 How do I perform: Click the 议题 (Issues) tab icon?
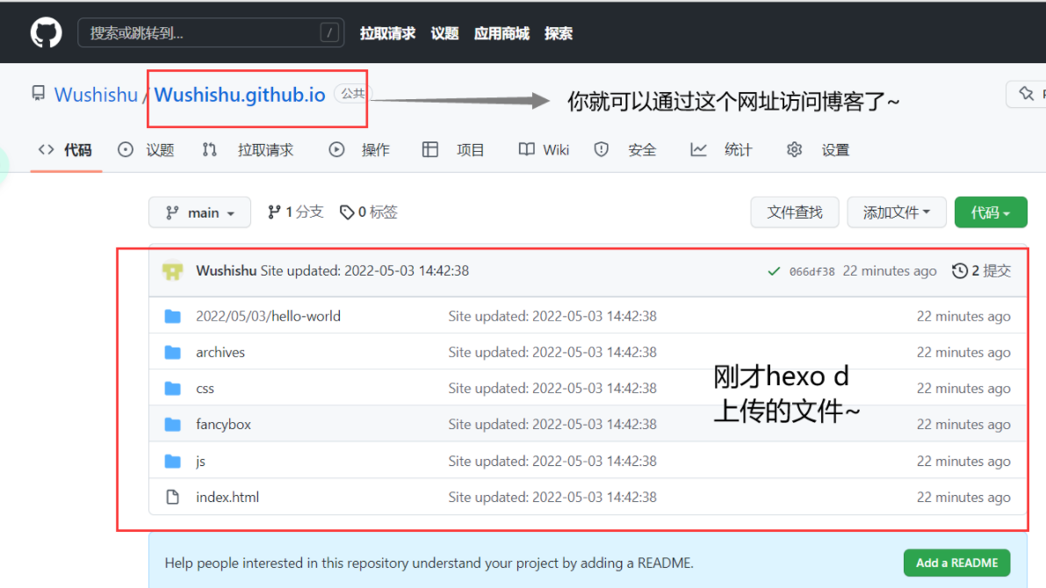coord(125,149)
